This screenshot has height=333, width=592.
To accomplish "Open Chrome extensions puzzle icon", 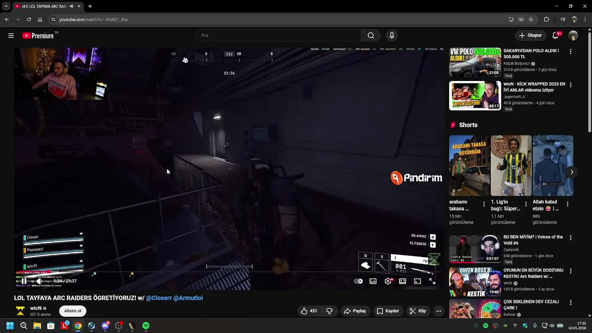I will [x=547, y=19].
